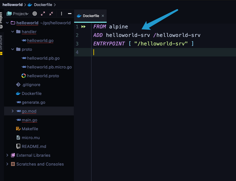The height and width of the screenshot is (181, 236).
Task: Click helloworld in the breadcrumb path
Action: tap(13, 5)
